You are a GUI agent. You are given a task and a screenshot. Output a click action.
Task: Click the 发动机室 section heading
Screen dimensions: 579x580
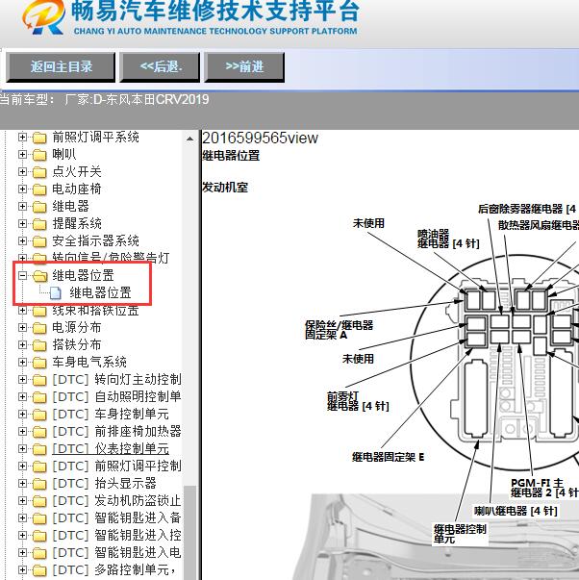pos(225,188)
